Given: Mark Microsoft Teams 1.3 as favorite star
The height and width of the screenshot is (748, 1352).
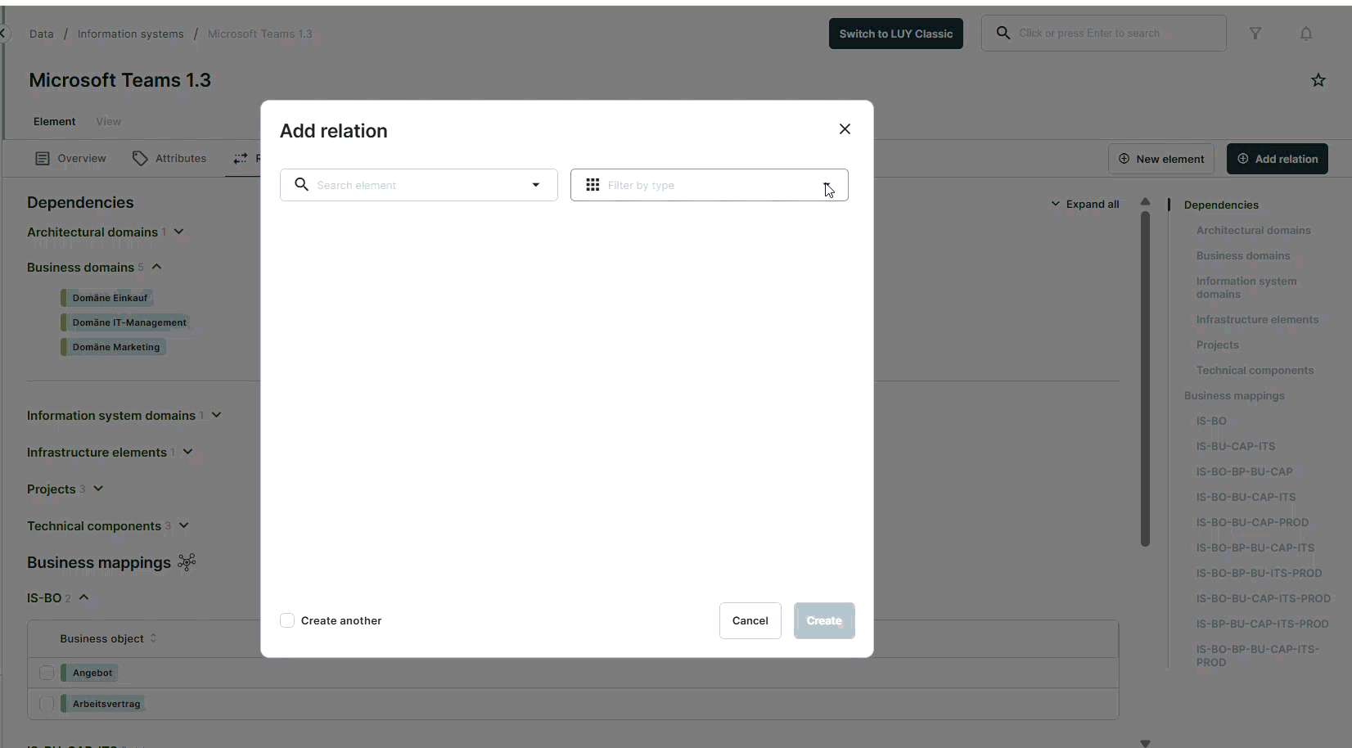Looking at the screenshot, I should click(1318, 80).
